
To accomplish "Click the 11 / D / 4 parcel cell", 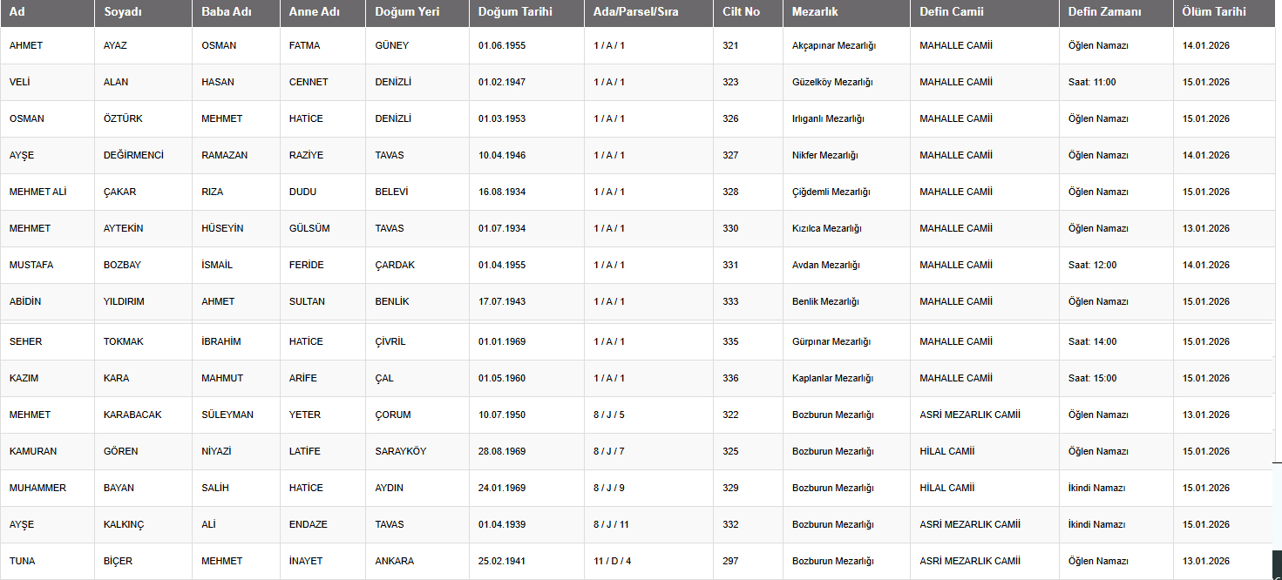I will click(x=612, y=561).
